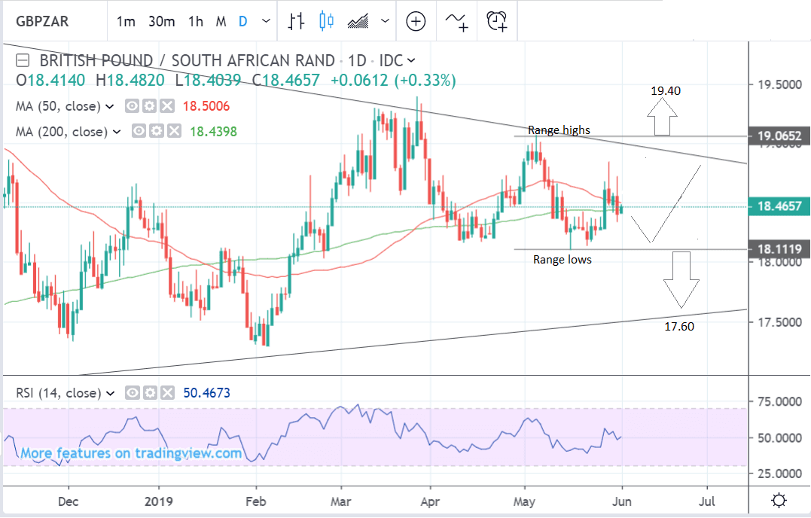
Task: Collapse the legend with the minus box
Action: 23,61
